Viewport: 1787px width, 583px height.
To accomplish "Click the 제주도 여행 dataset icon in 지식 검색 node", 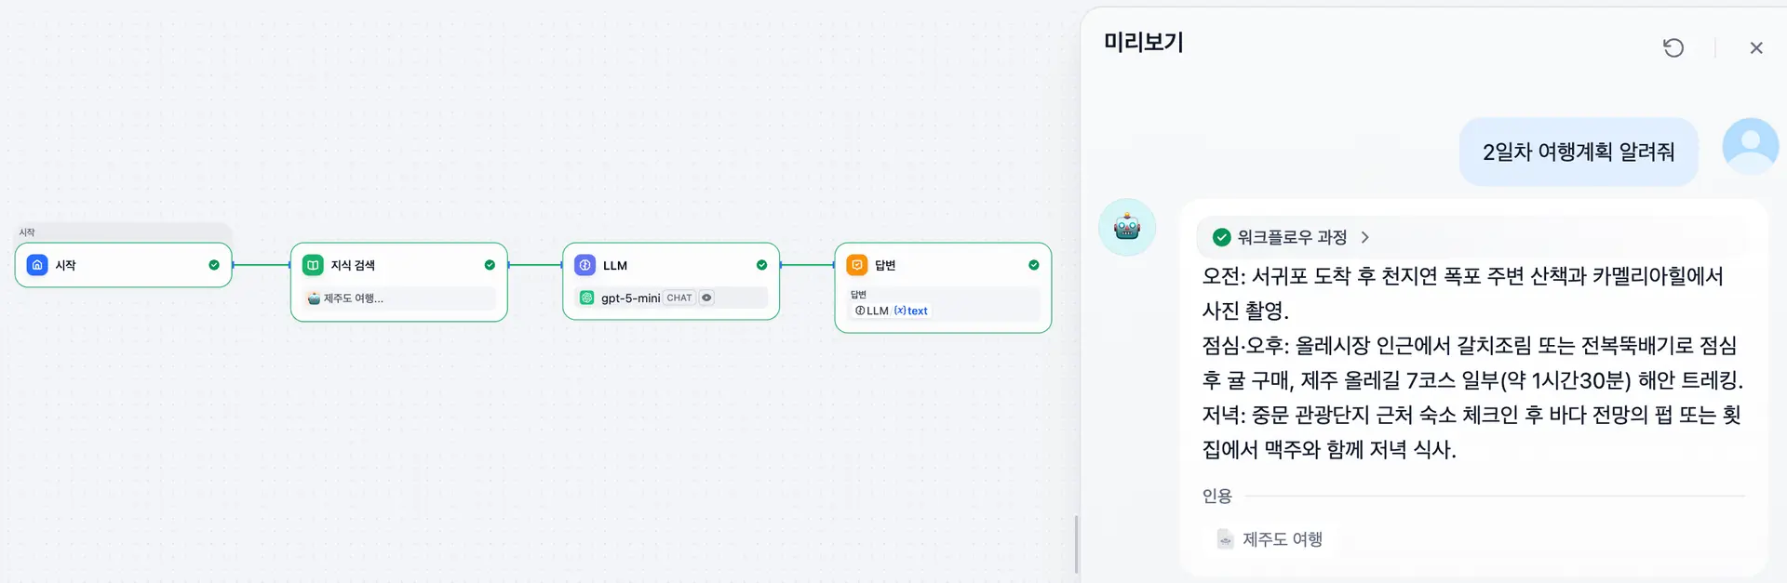I will 314,298.
